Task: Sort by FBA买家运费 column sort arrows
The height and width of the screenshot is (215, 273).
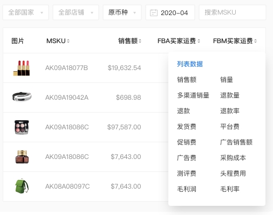Action: pyautogui.click(x=199, y=41)
